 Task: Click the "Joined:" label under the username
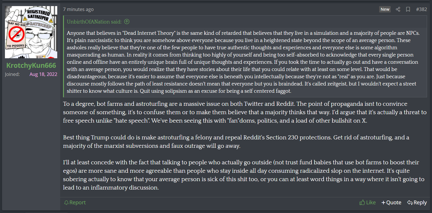click(12, 74)
